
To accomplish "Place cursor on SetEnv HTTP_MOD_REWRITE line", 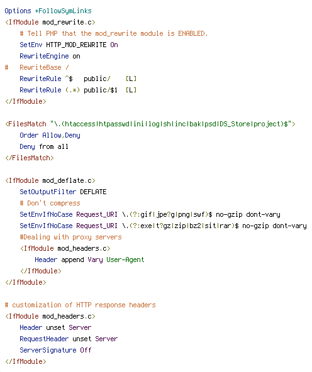I will pyautogui.click(x=69, y=45).
